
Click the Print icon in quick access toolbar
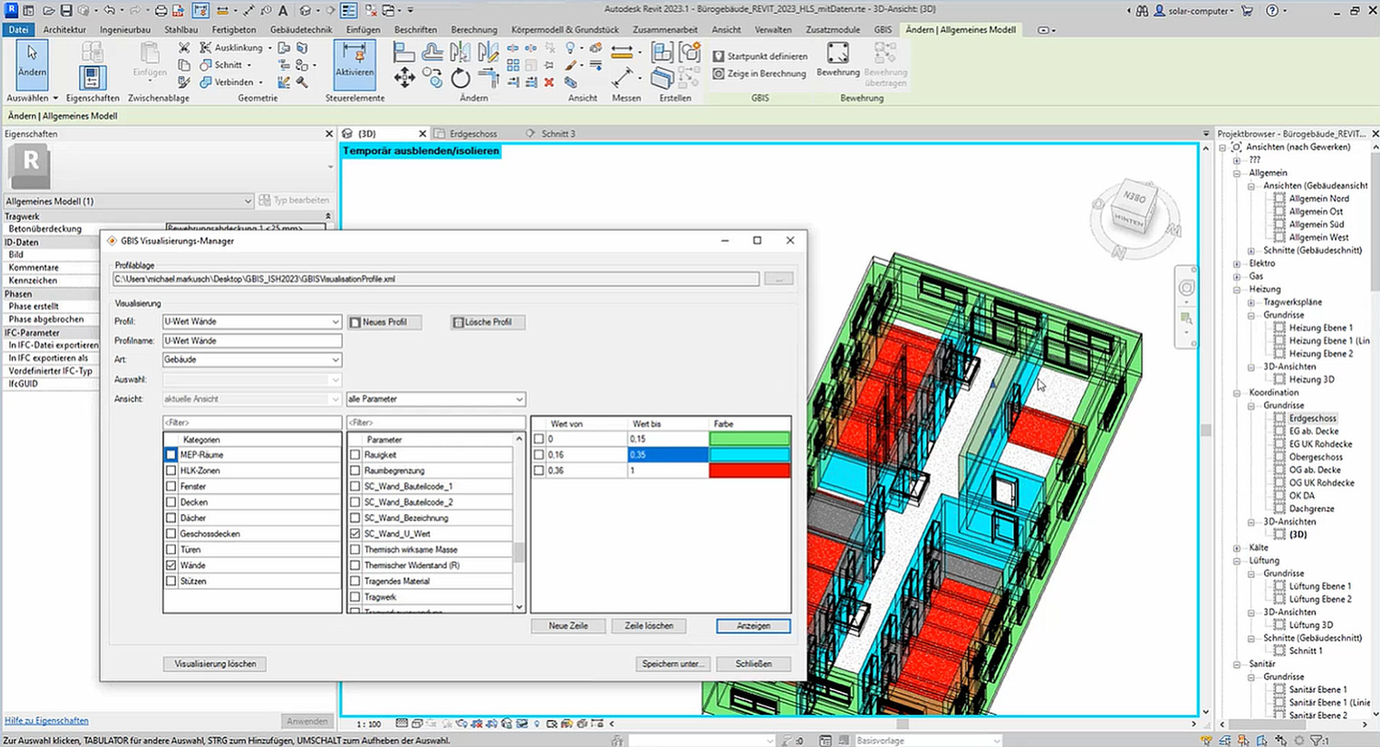click(162, 11)
